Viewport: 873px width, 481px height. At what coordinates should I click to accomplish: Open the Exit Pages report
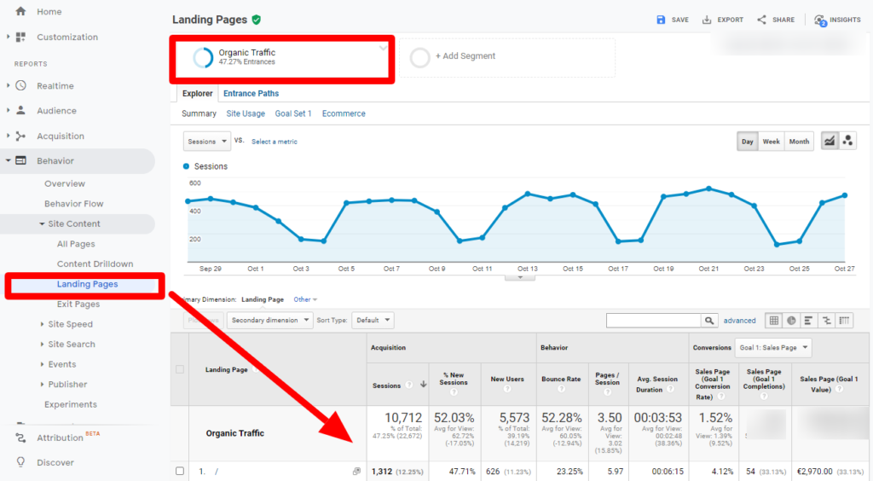coord(78,304)
